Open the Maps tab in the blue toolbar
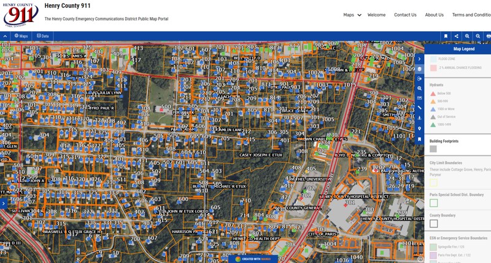 (x=21, y=36)
